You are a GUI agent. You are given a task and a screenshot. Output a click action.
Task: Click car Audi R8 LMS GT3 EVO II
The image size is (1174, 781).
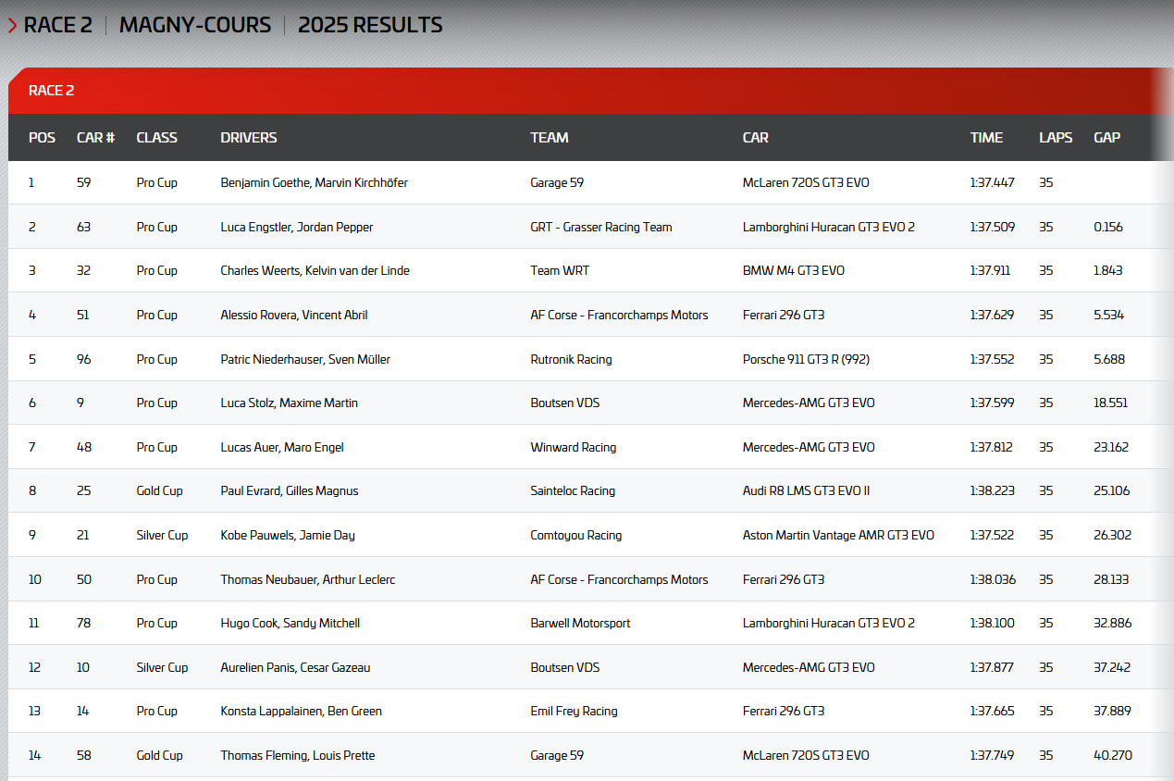tap(806, 491)
